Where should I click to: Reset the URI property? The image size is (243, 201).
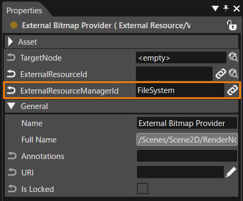[x=12, y=172]
